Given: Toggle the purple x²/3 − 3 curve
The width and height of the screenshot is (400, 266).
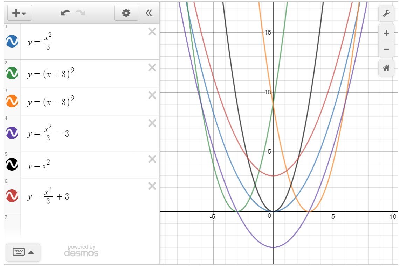Looking at the screenshot, I should point(12,132).
